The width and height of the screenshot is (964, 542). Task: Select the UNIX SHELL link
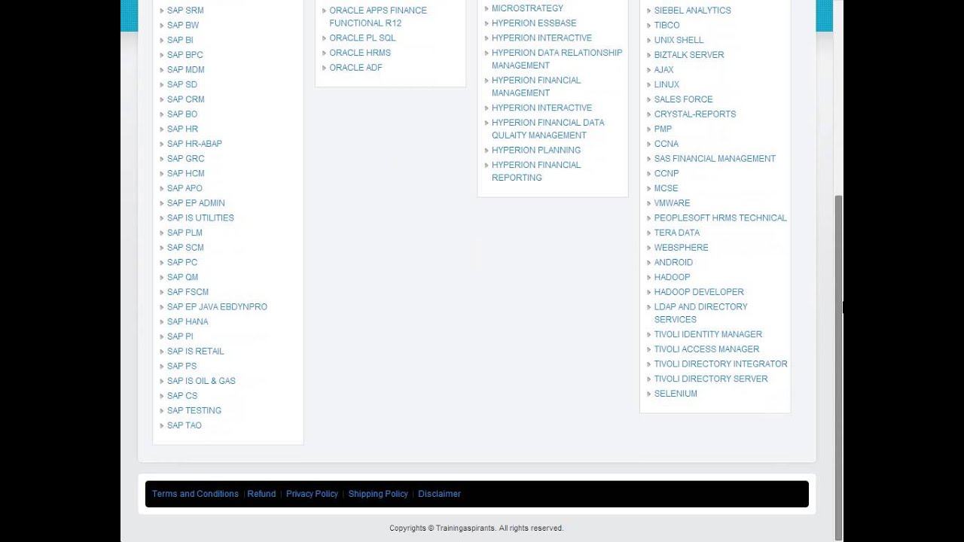click(679, 41)
